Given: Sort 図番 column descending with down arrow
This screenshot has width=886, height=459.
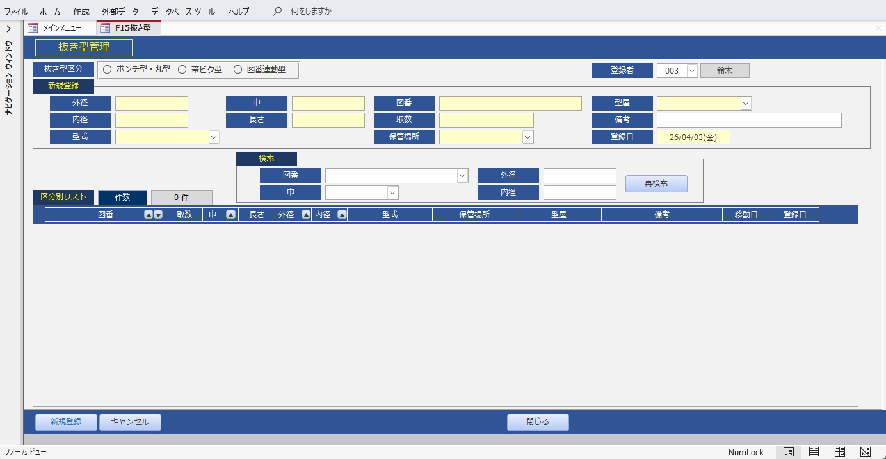Looking at the screenshot, I should 158,215.
